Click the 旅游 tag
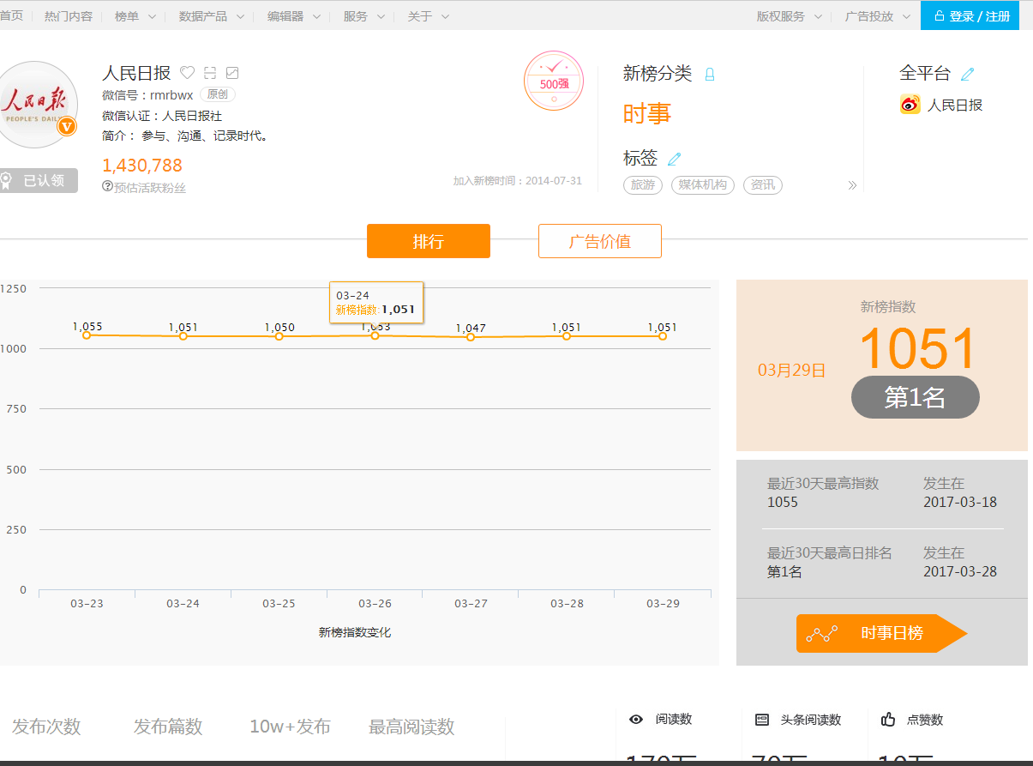This screenshot has height=766, width=1033. click(643, 185)
